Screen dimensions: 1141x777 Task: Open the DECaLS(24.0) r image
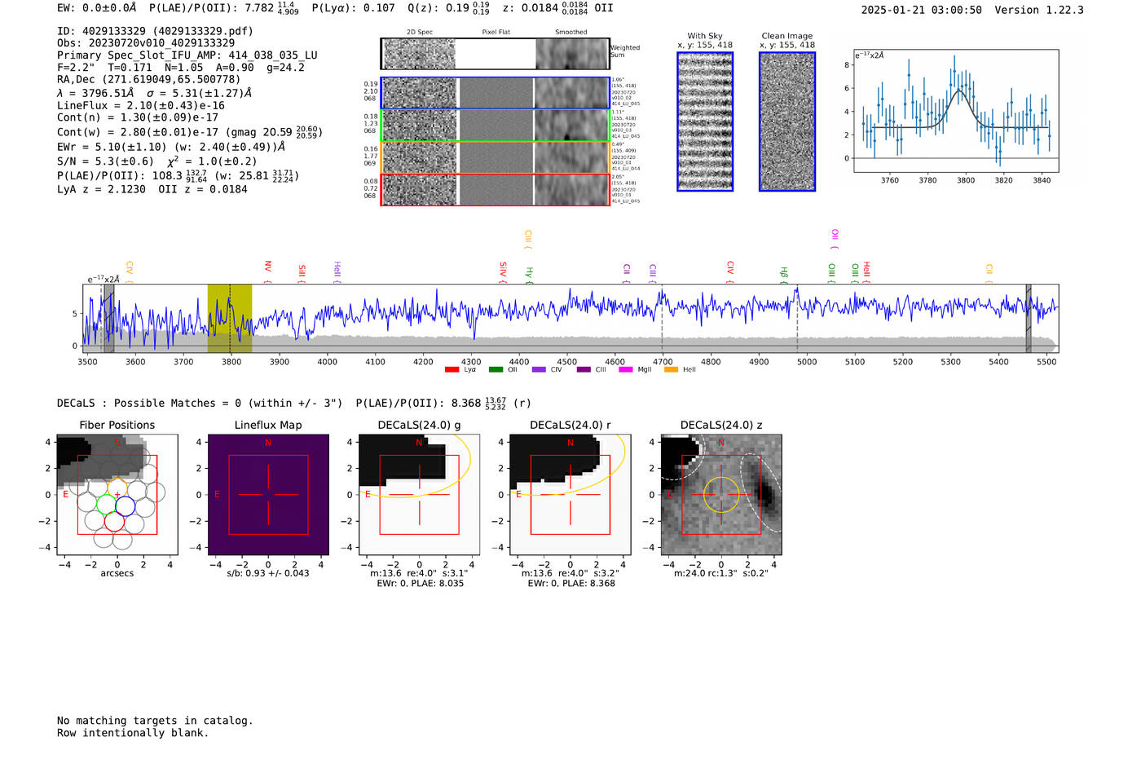[x=570, y=495]
